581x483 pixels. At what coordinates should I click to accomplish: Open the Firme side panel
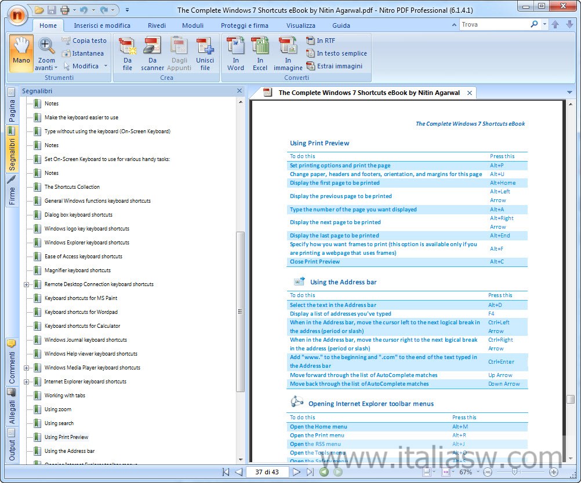click(12, 191)
